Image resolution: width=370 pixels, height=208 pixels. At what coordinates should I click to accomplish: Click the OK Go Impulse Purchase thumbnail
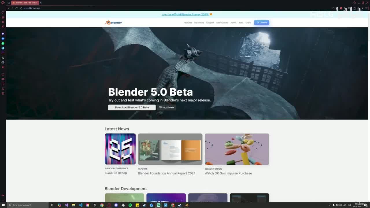[237, 149]
